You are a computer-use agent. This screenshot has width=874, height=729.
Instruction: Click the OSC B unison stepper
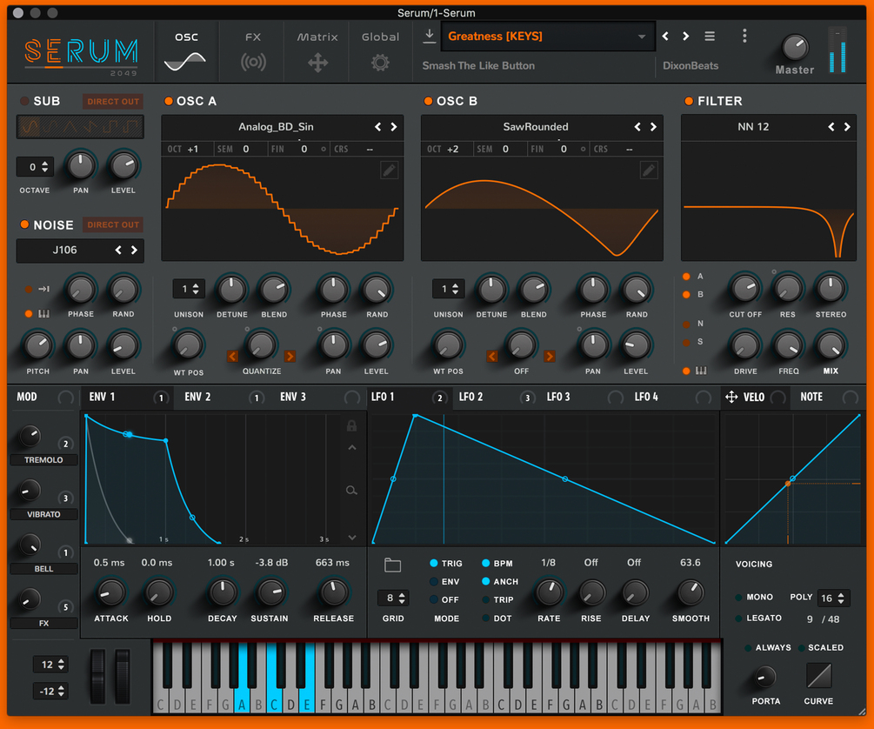(x=449, y=289)
